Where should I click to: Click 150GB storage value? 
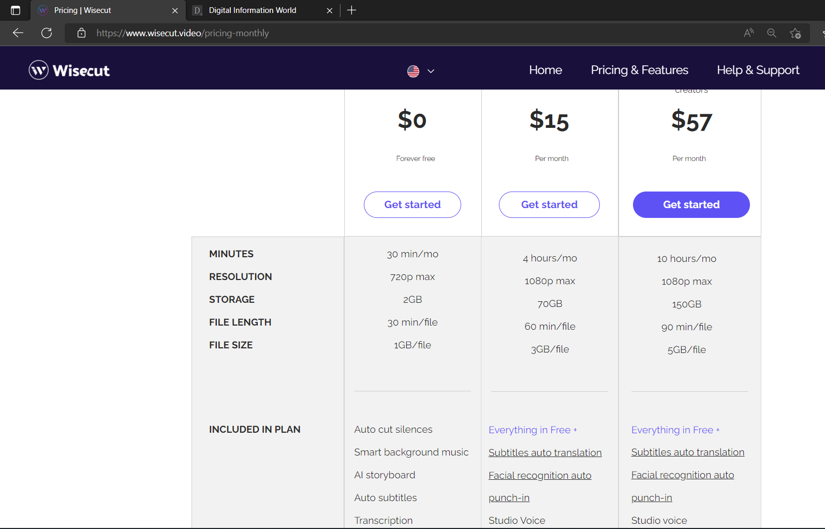(x=687, y=304)
